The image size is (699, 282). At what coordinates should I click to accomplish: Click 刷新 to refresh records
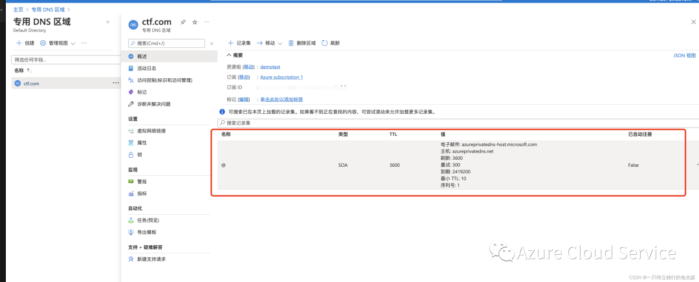[x=330, y=43]
